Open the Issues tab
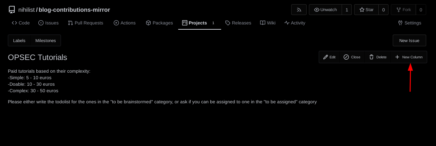 click(x=48, y=23)
